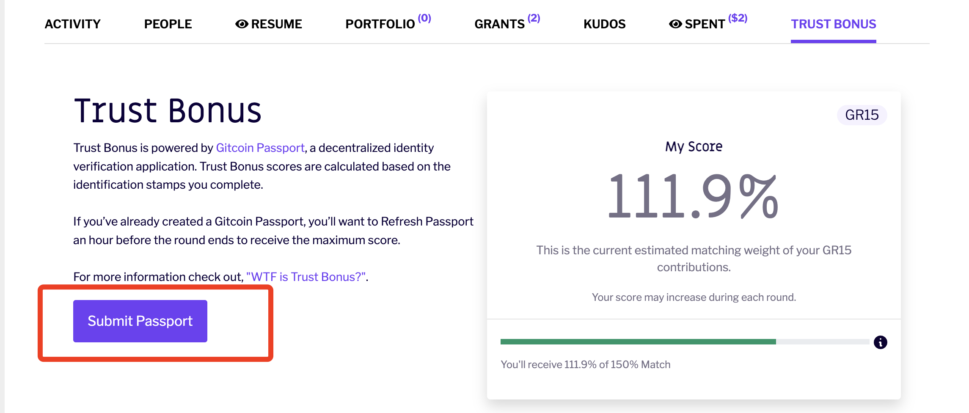Click the Grants count badge (2)
Viewport: 969px width, 413px height.
pos(534,18)
